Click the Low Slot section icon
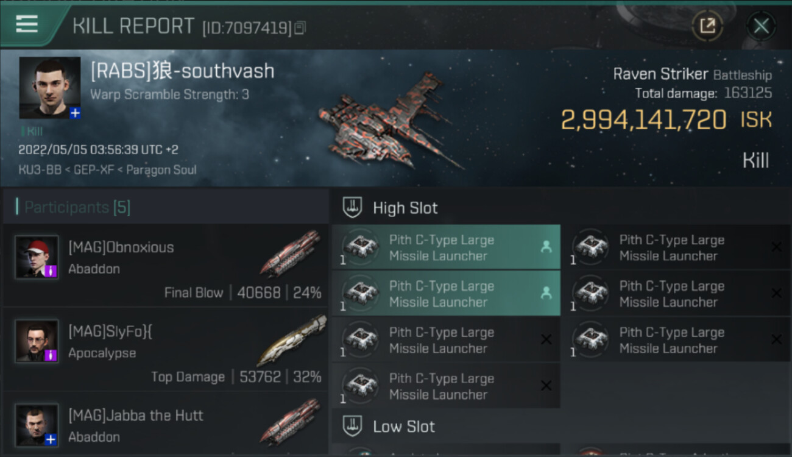The height and width of the screenshot is (457, 792). (x=353, y=426)
